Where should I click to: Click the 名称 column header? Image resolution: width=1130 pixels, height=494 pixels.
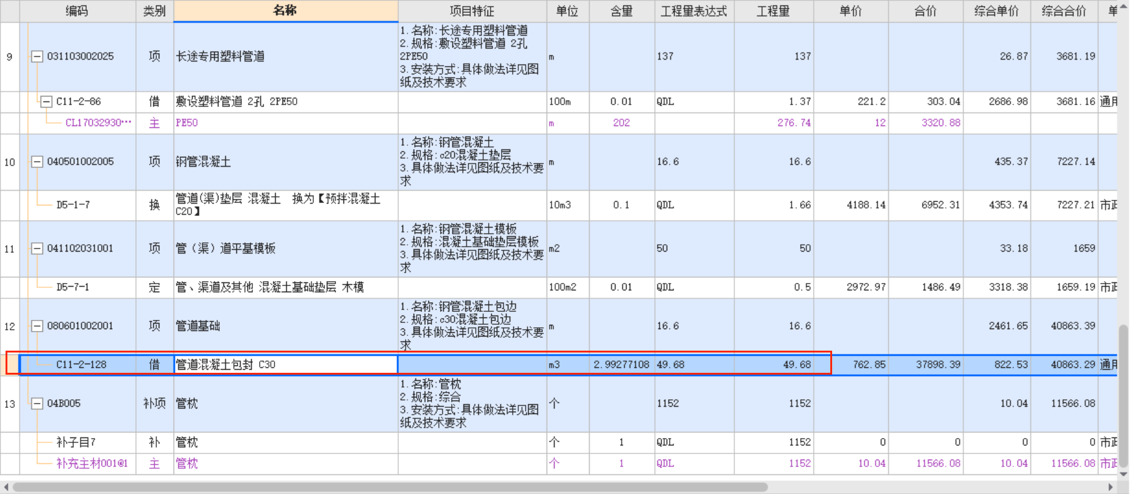(x=286, y=11)
